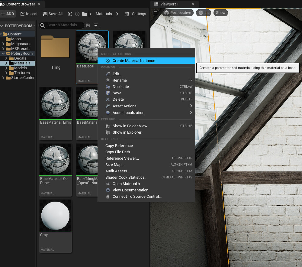
Task: Open the Perspective view mode dropdown
Action: (178, 13)
